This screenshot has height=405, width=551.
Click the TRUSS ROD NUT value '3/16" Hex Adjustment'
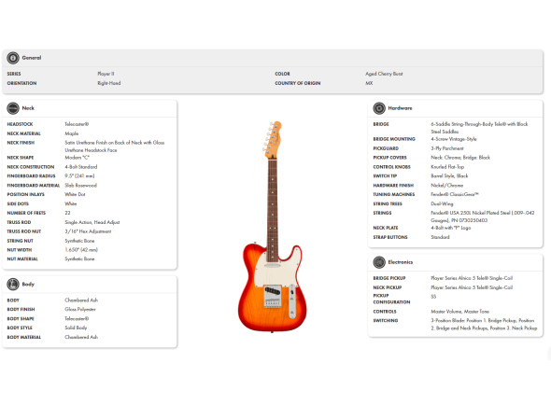tap(88, 231)
